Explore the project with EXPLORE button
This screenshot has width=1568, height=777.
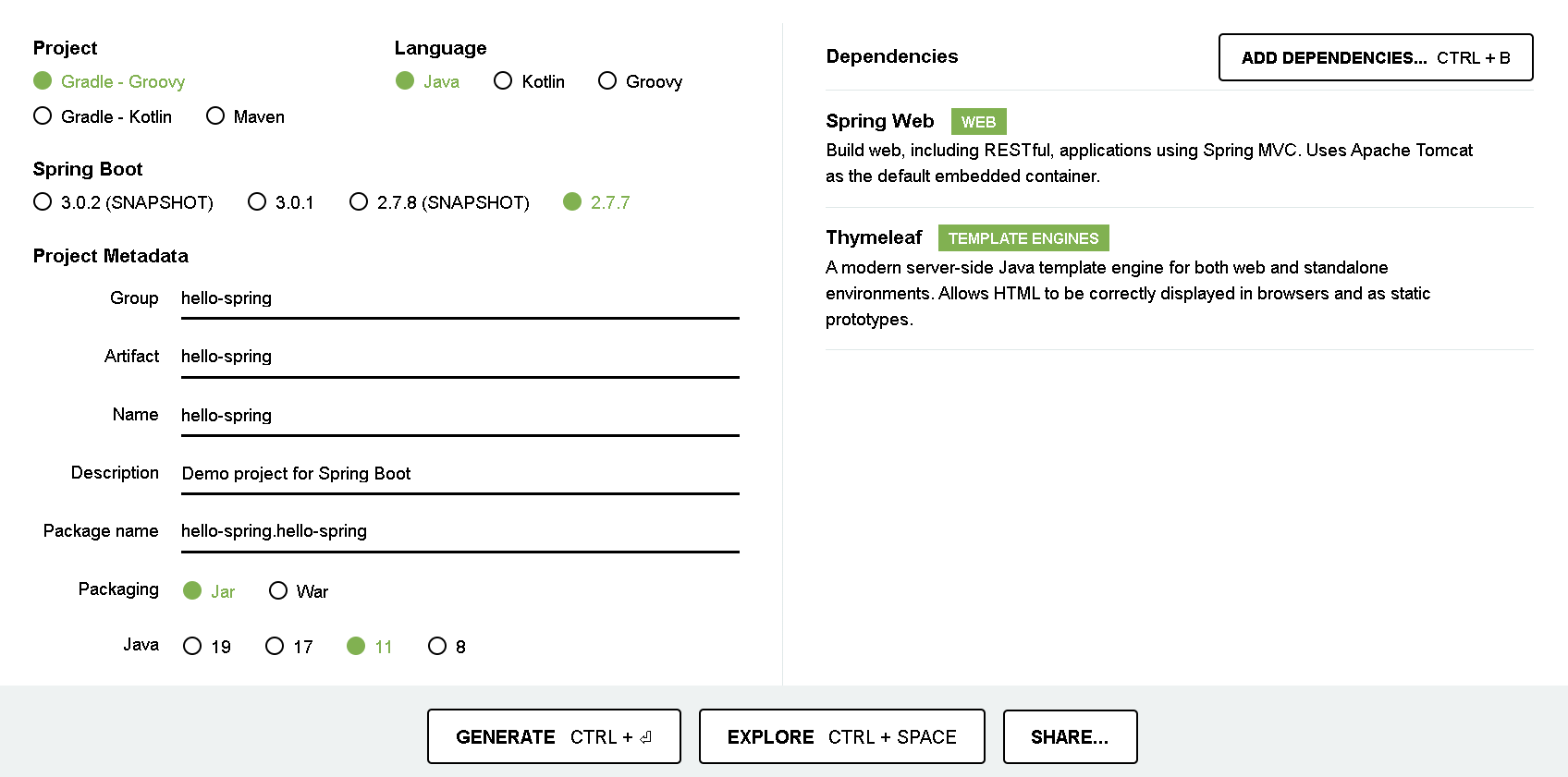pyautogui.click(x=842, y=736)
